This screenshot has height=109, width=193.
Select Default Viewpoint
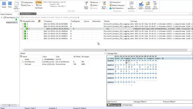click(x=117, y=5)
